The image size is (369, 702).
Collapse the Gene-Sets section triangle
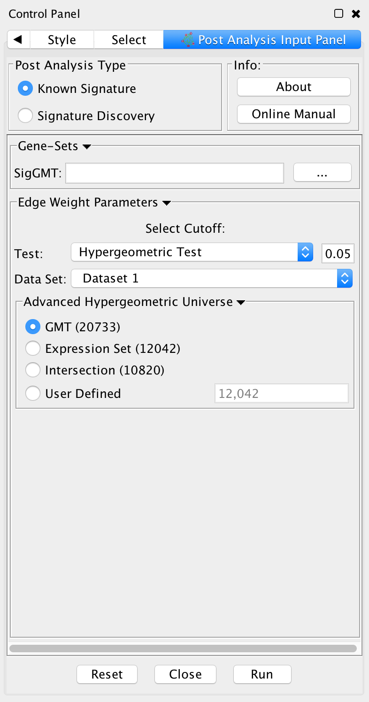click(86, 147)
